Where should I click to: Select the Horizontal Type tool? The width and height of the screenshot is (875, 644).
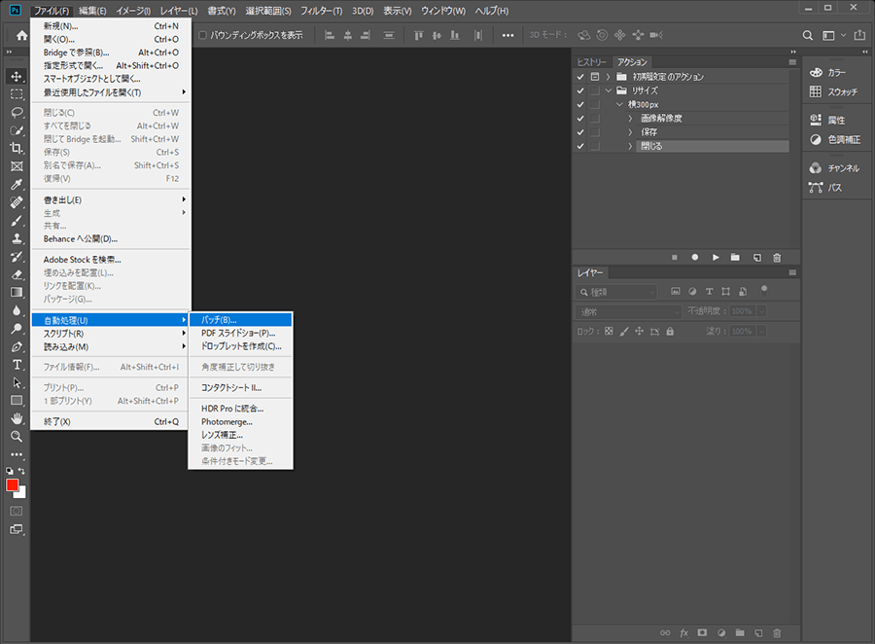pyautogui.click(x=17, y=365)
